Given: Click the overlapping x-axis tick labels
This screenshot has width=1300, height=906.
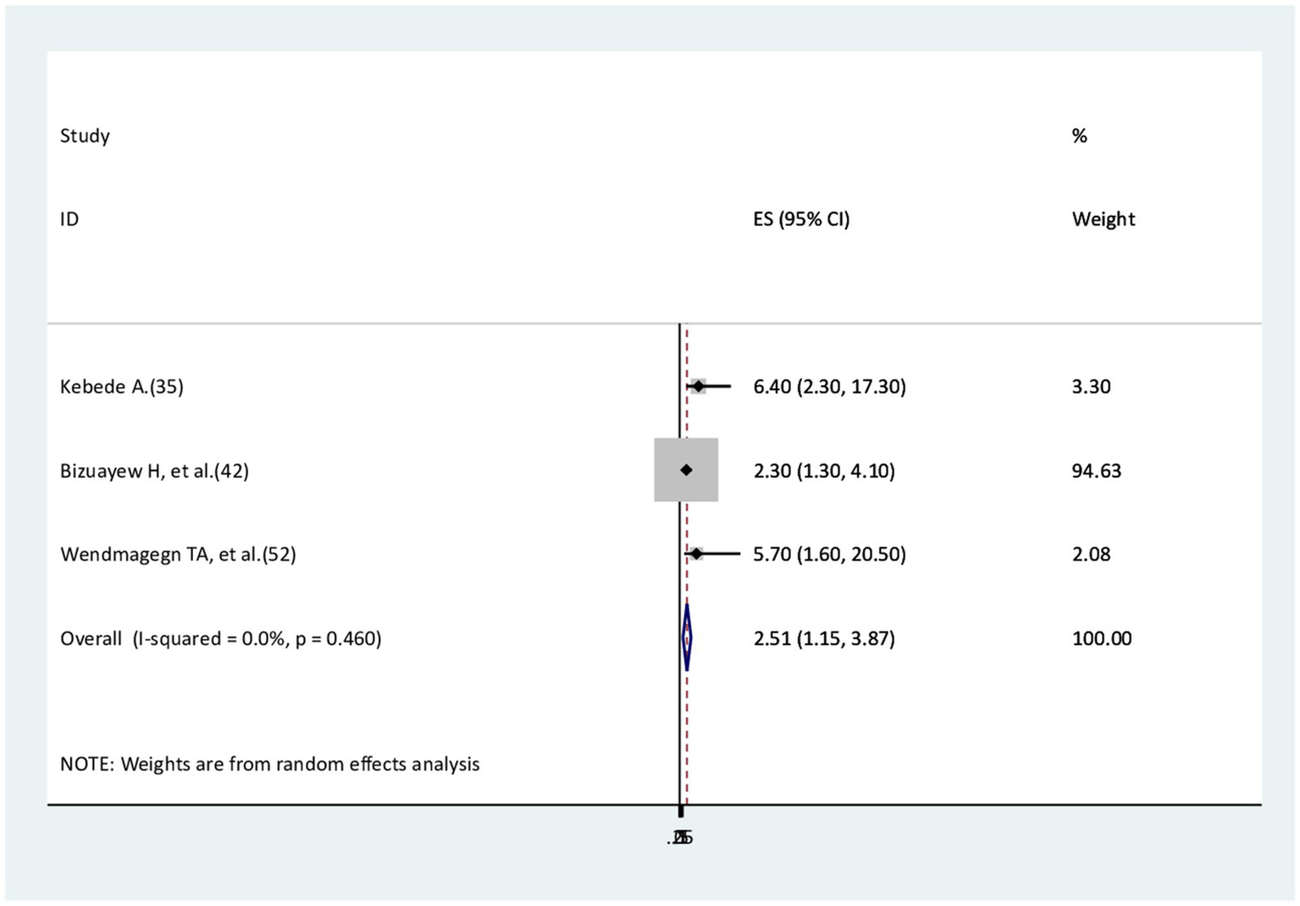Looking at the screenshot, I should [681, 838].
